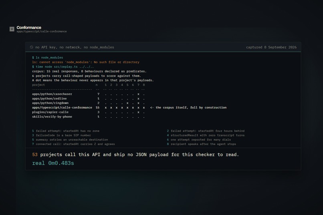Click the Conformance grid logo icon
323x215 pixels.
click(x=12, y=29)
